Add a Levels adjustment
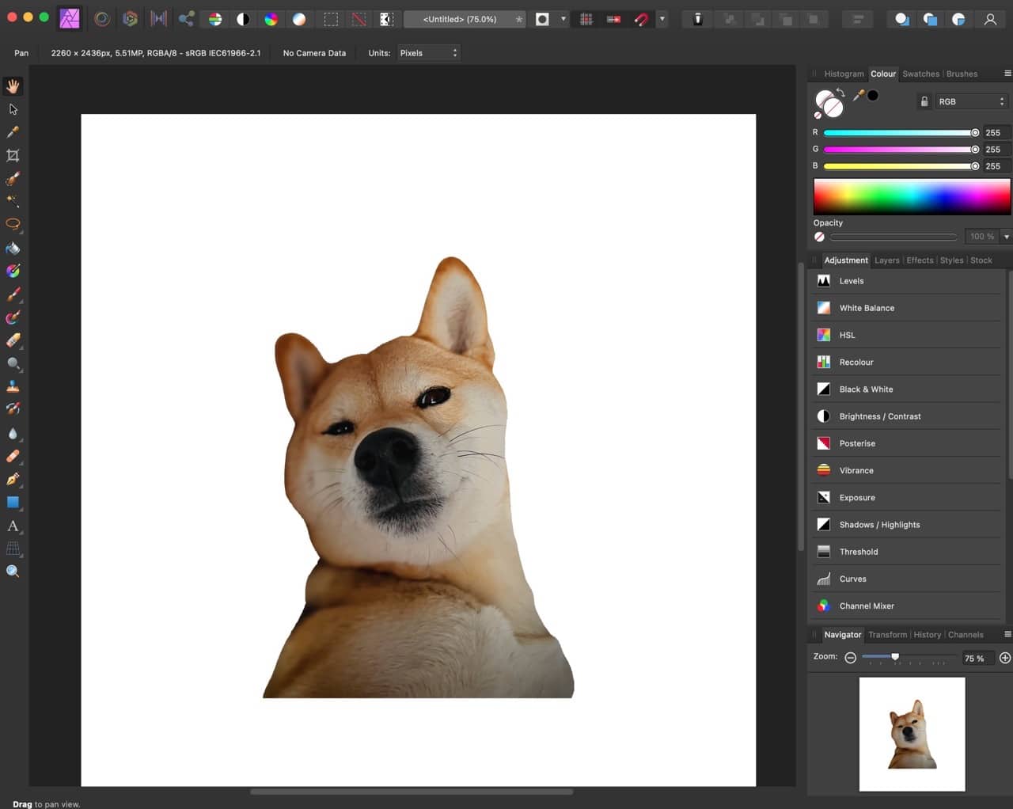1013x809 pixels. pos(907,281)
